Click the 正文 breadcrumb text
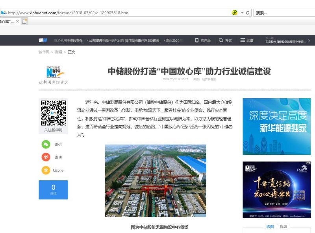315x233 pixels. click(72, 52)
